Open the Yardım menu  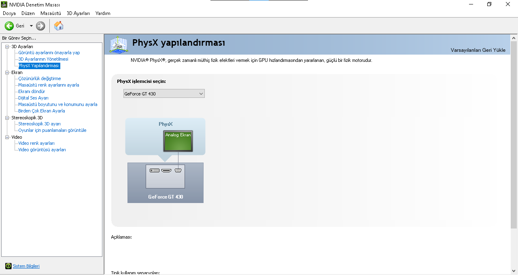point(103,13)
